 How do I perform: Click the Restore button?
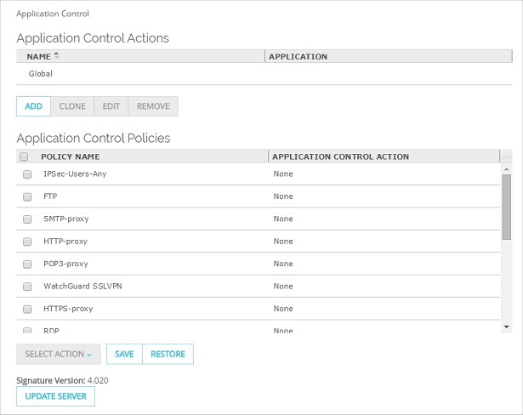pyautogui.click(x=168, y=355)
